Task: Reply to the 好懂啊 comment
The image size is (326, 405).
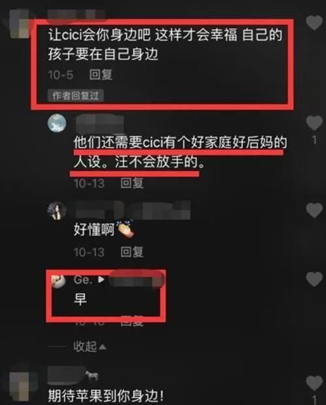Action: (x=132, y=252)
